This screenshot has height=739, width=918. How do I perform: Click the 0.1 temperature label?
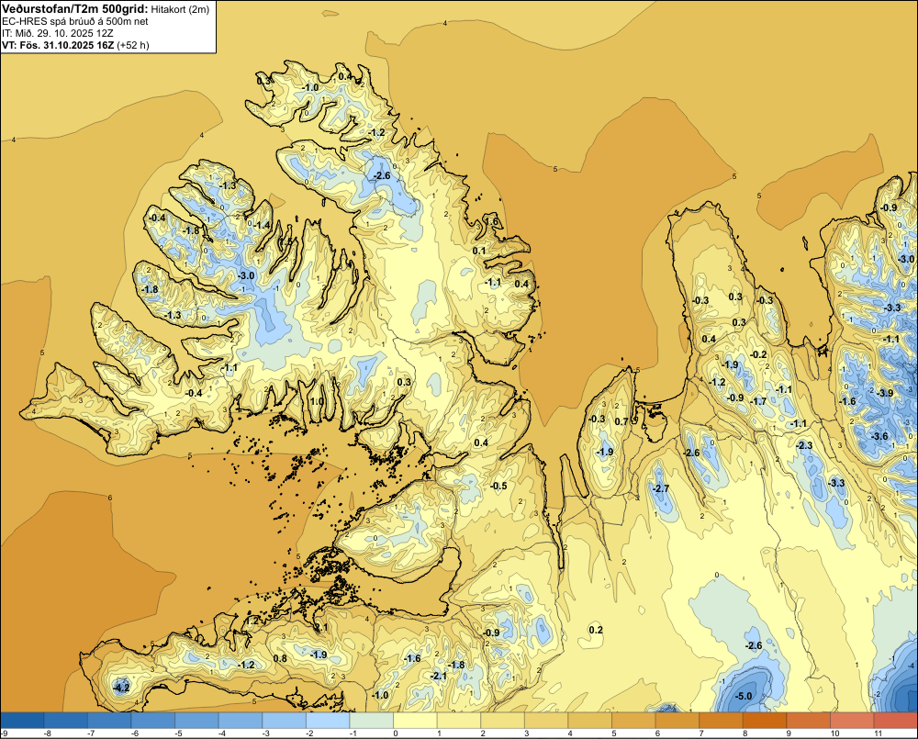pyautogui.click(x=479, y=251)
